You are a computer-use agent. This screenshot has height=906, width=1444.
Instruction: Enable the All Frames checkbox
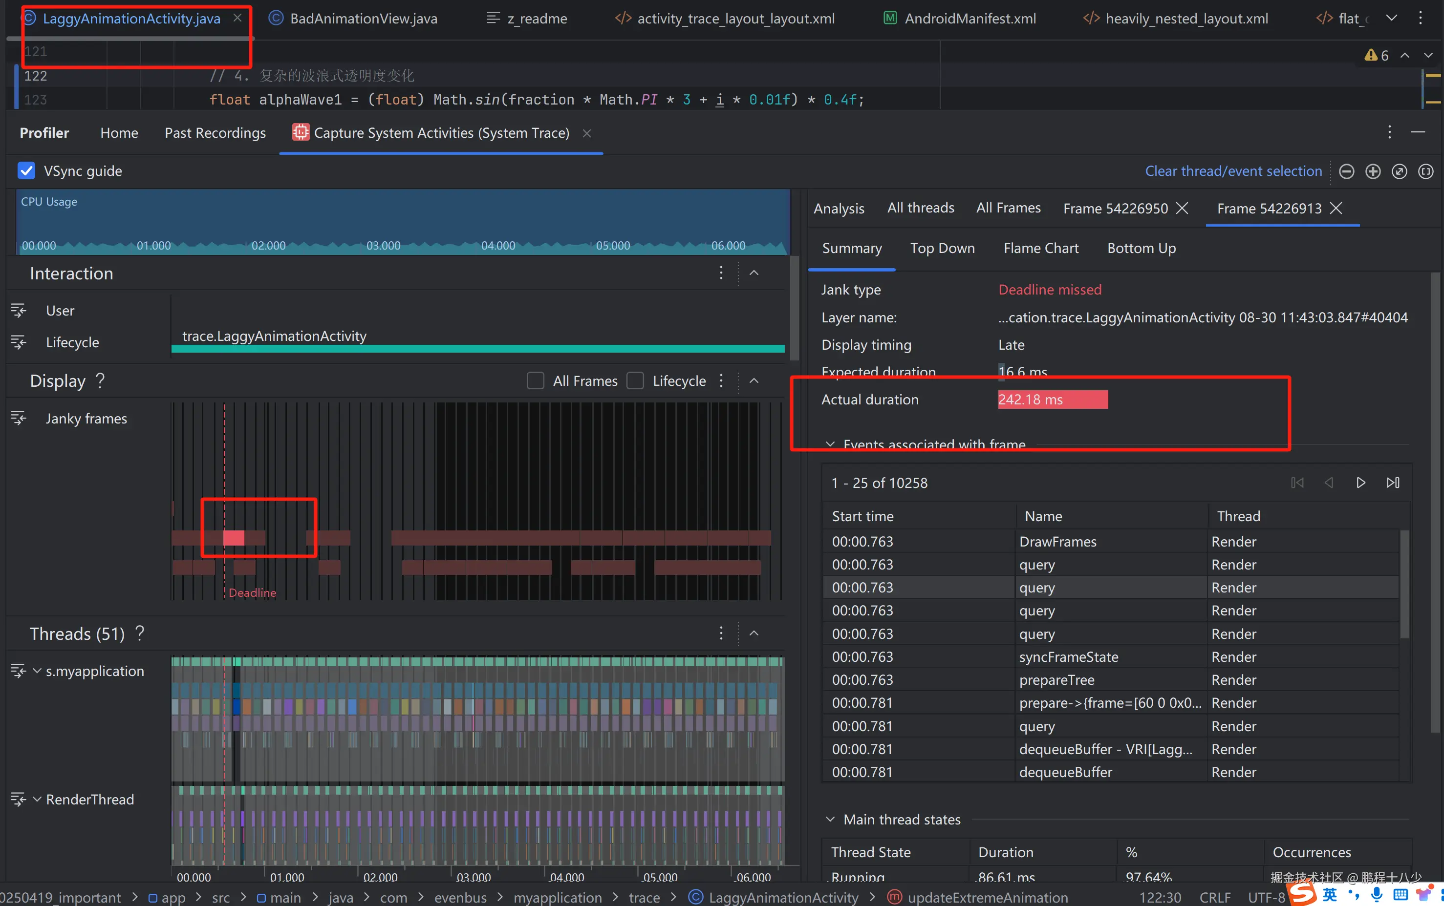535,381
